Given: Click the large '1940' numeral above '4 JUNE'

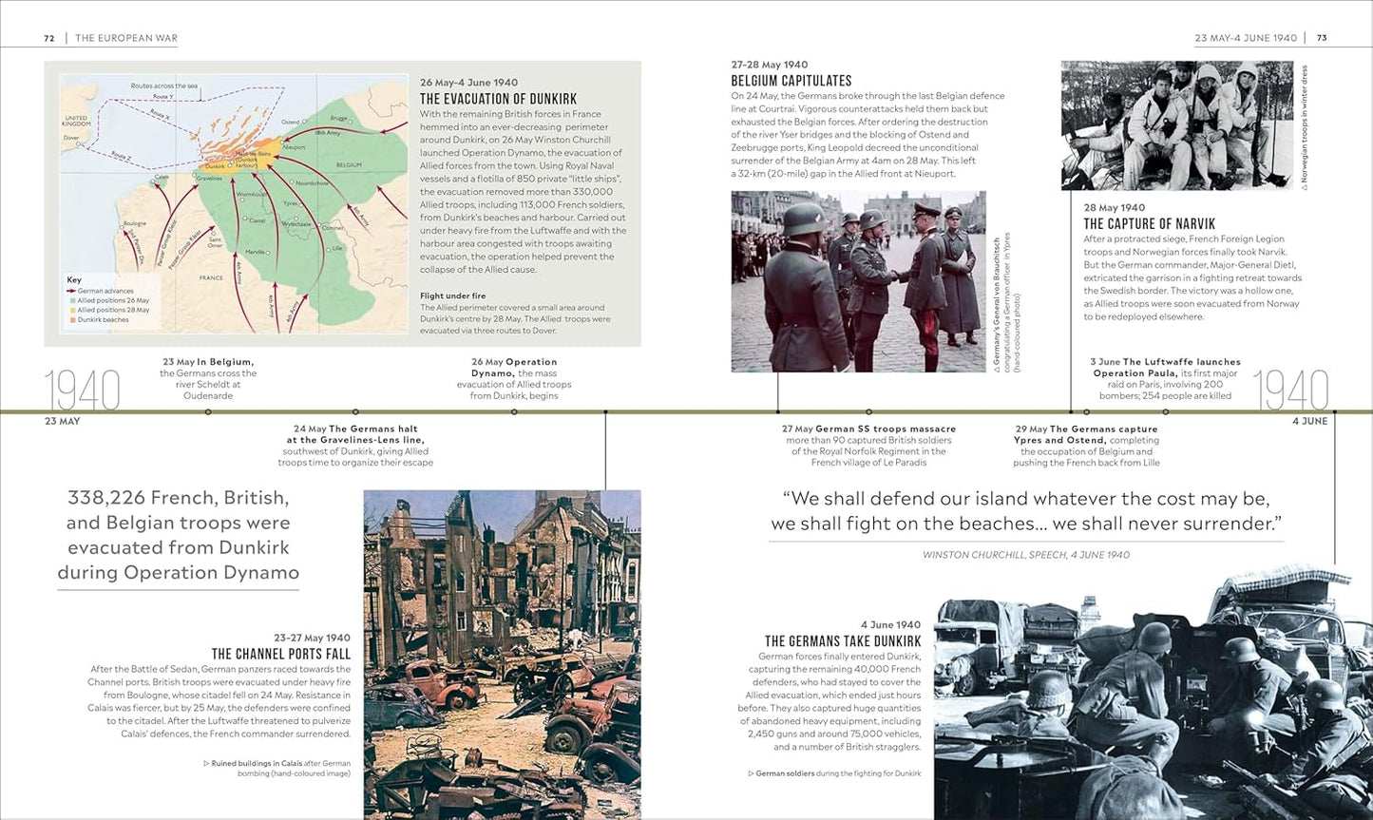Looking at the screenshot, I should click(x=1290, y=391).
